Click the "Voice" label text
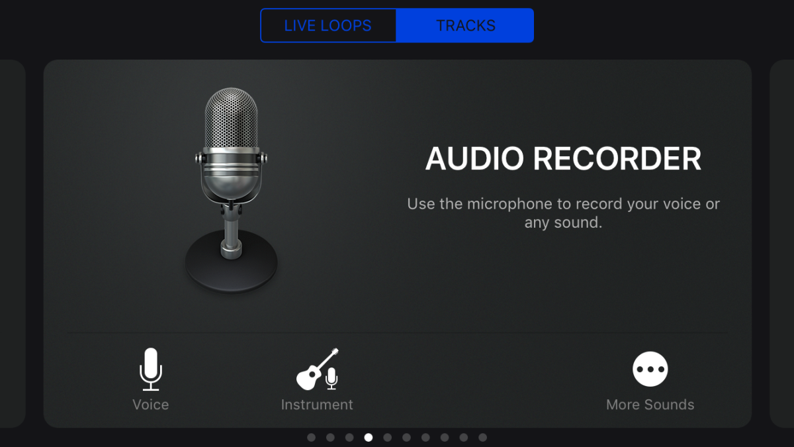This screenshot has width=794, height=447. pos(151,405)
